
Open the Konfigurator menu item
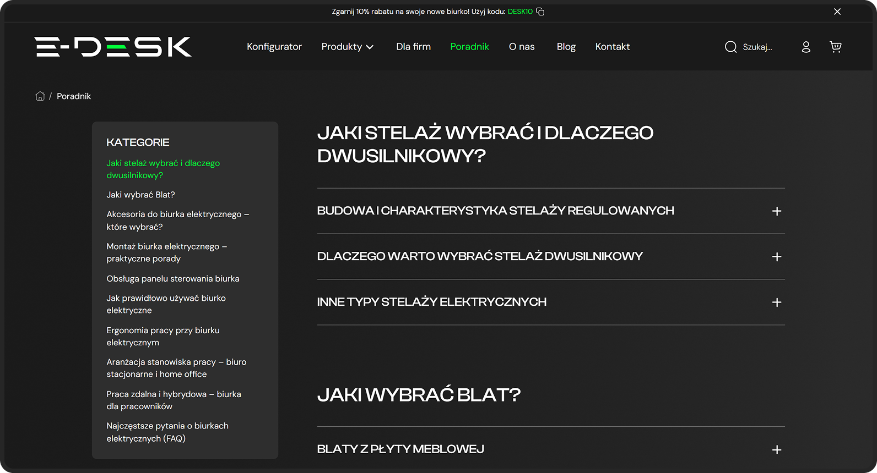[274, 47]
